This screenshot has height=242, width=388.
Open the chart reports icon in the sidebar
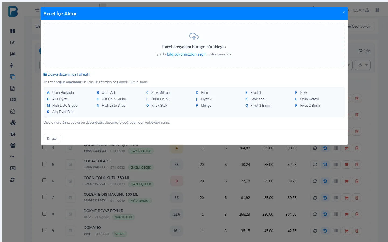pyautogui.click(x=13, y=54)
